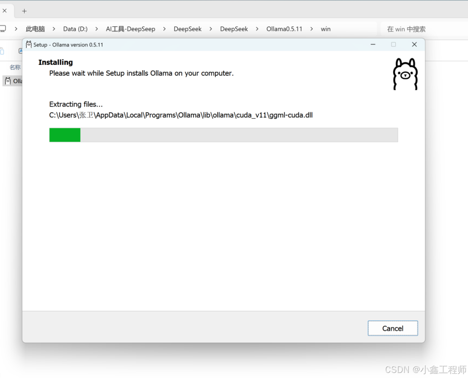Cancel the Ollama installation
This screenshot has width=468, height=378.
(393, 328)
